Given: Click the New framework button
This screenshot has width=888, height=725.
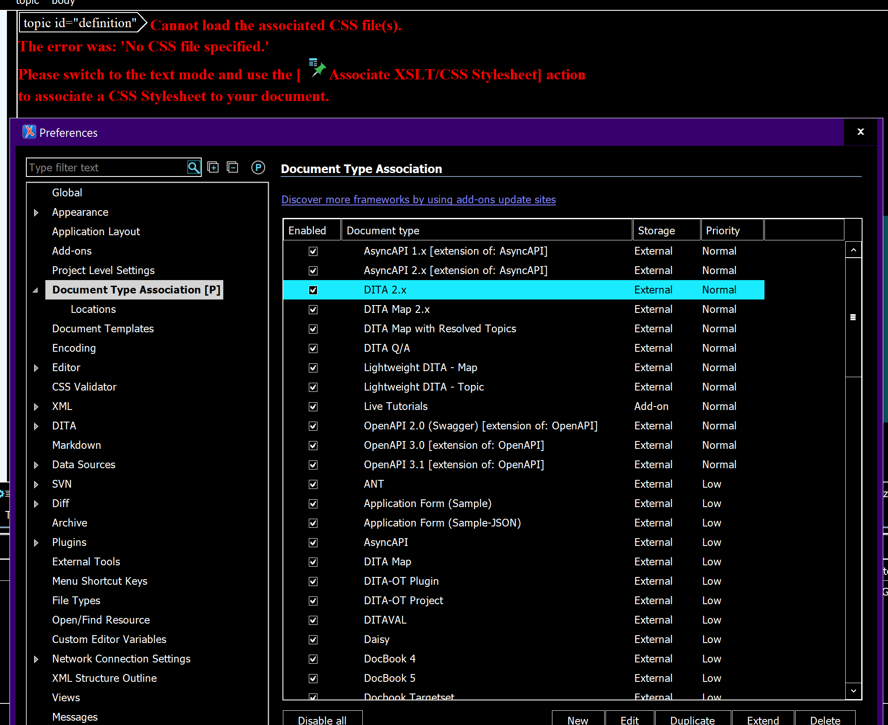Looking at the screenshot, I should tap(578, 719).
